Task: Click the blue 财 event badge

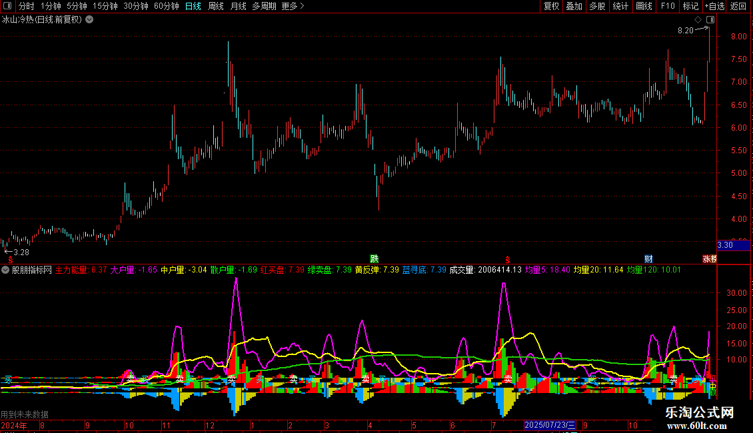Action: point(648,259)
